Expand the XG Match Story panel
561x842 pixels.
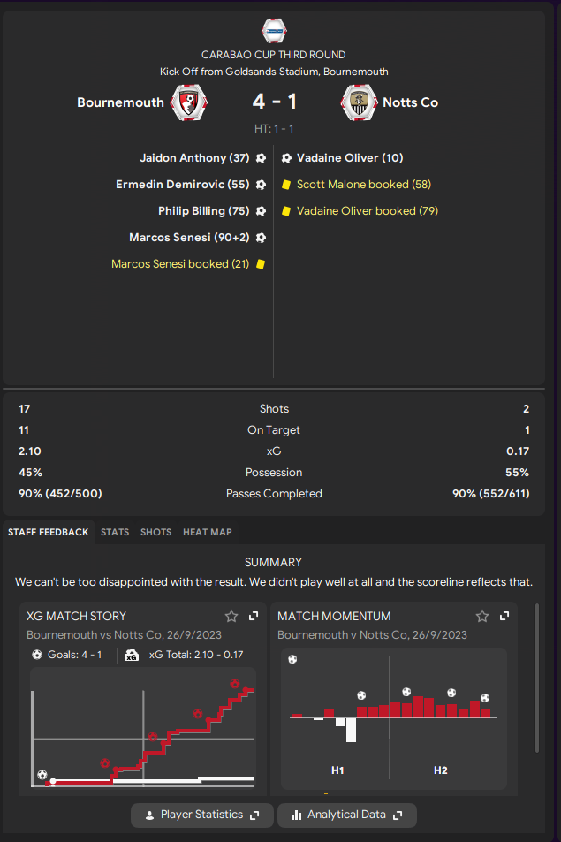point(254,616)
